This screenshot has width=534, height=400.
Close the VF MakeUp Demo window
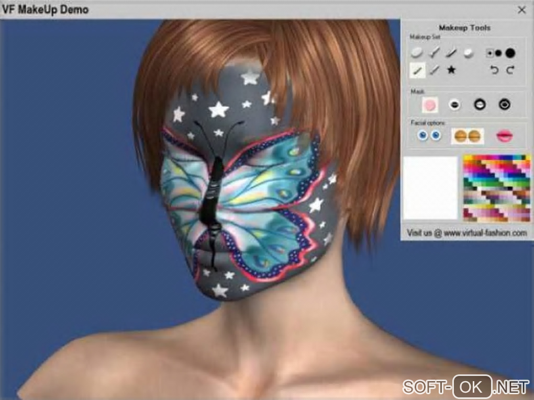coord(522,10)
